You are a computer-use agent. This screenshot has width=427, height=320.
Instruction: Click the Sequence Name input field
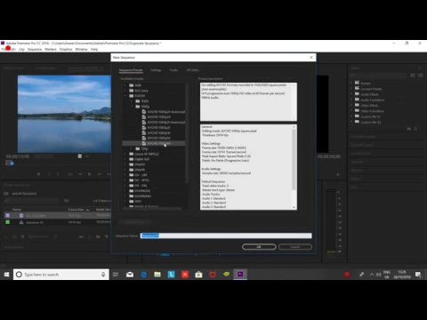[226, 236]
